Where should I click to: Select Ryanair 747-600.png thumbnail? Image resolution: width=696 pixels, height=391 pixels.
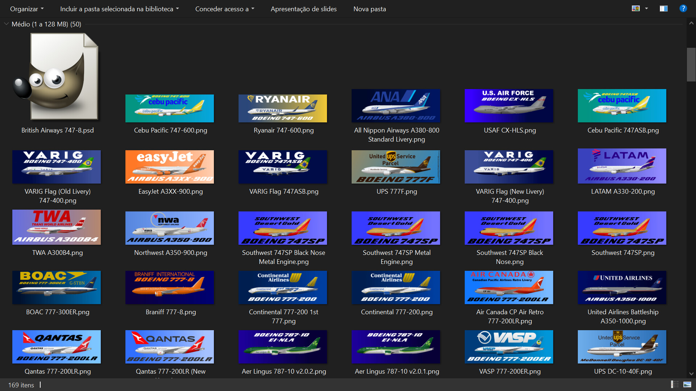[x=283, y=108]
